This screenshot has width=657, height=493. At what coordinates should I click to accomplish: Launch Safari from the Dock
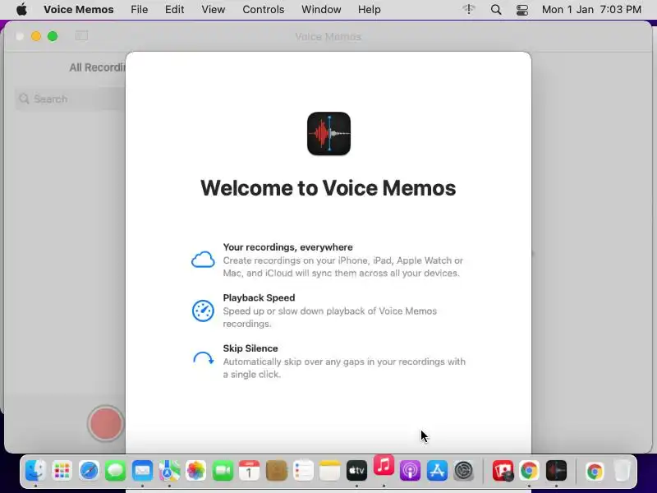(89, 471)
